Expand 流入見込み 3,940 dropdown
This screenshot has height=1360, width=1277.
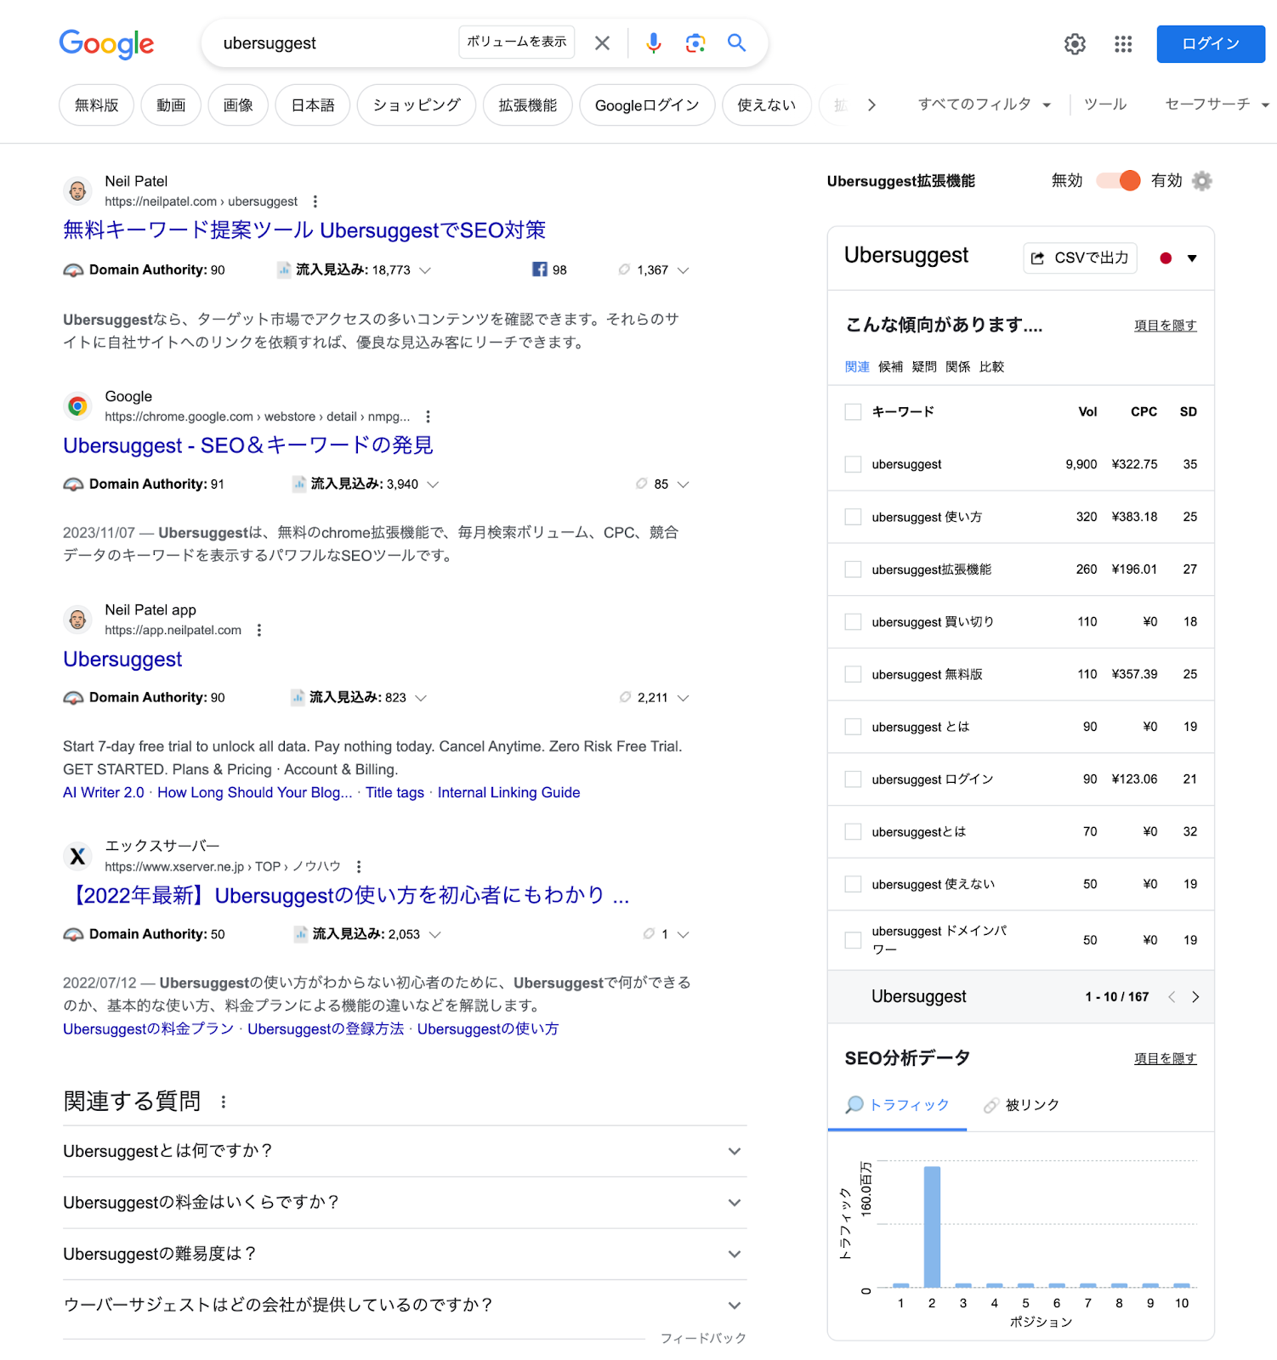[433, 484]
